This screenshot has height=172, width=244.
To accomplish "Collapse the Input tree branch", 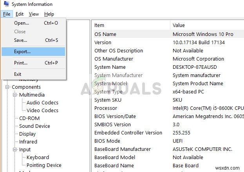I will [x=15, y=150].
